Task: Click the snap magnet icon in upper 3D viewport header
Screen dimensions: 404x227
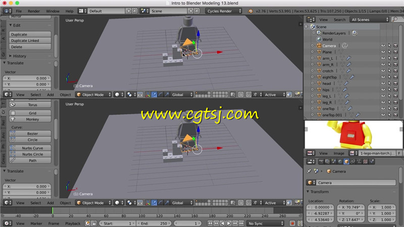Action: point(248,95)
